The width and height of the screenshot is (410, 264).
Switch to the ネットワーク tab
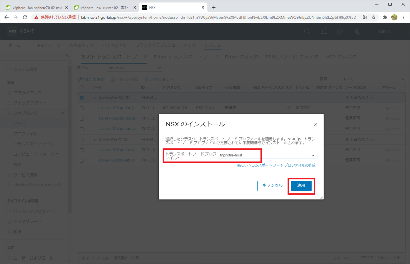point(48,45)
